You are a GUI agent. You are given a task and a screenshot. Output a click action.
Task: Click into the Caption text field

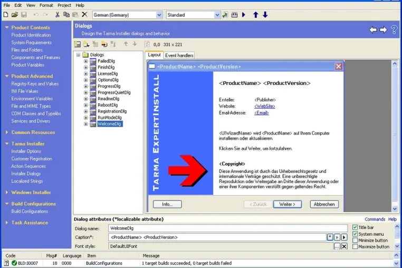pyautogui.click(x=217, y=237)
